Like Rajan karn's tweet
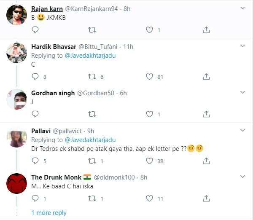Image resolution: width=253 pixels, height=220 pixels. pos(149,30)
